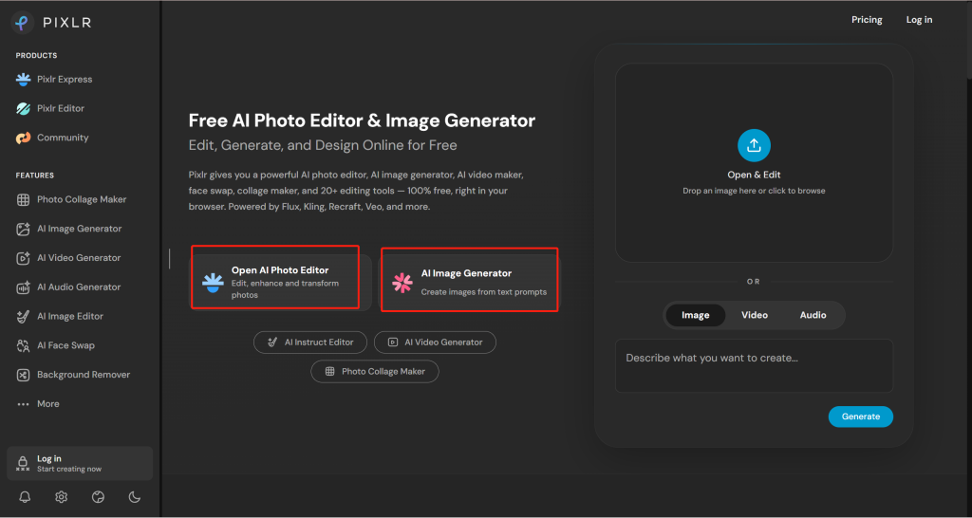Click Pricing in the top bar
The image size is (972, 518).
coord(867,20)
